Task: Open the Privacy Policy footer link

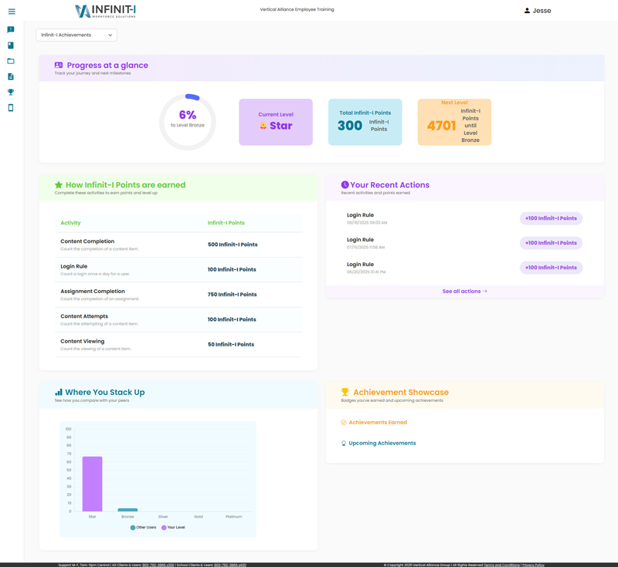Action: (x=533, y=565)
